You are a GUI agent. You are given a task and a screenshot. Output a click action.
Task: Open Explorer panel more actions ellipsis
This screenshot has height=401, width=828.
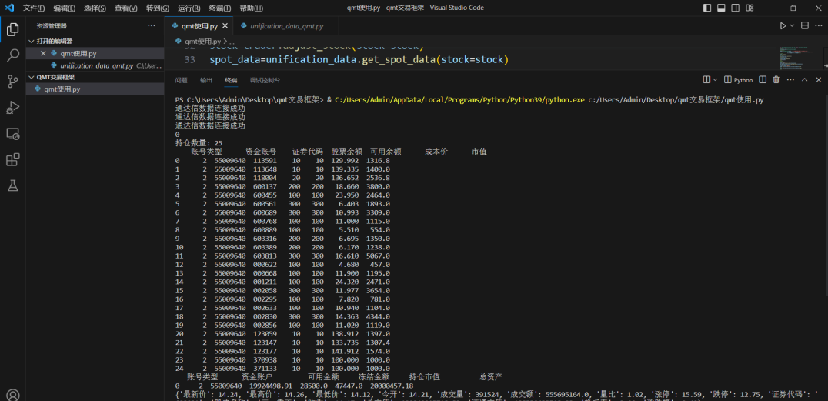point(152,26)
